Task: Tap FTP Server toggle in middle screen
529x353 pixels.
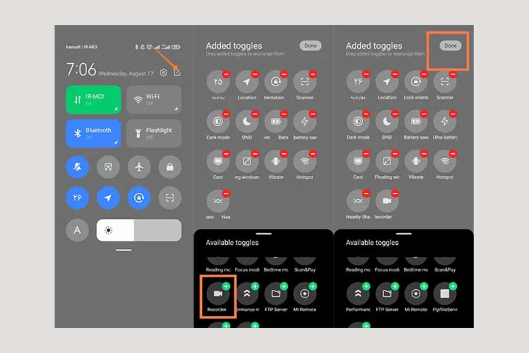Action: click(276, 293)
